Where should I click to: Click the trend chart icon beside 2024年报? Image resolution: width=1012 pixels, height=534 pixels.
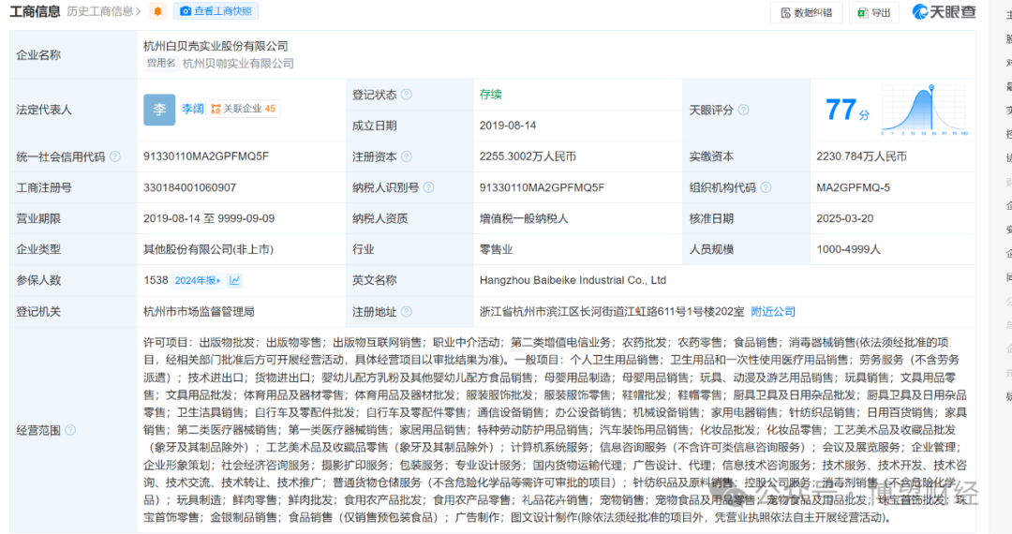[x=235, y=280]
